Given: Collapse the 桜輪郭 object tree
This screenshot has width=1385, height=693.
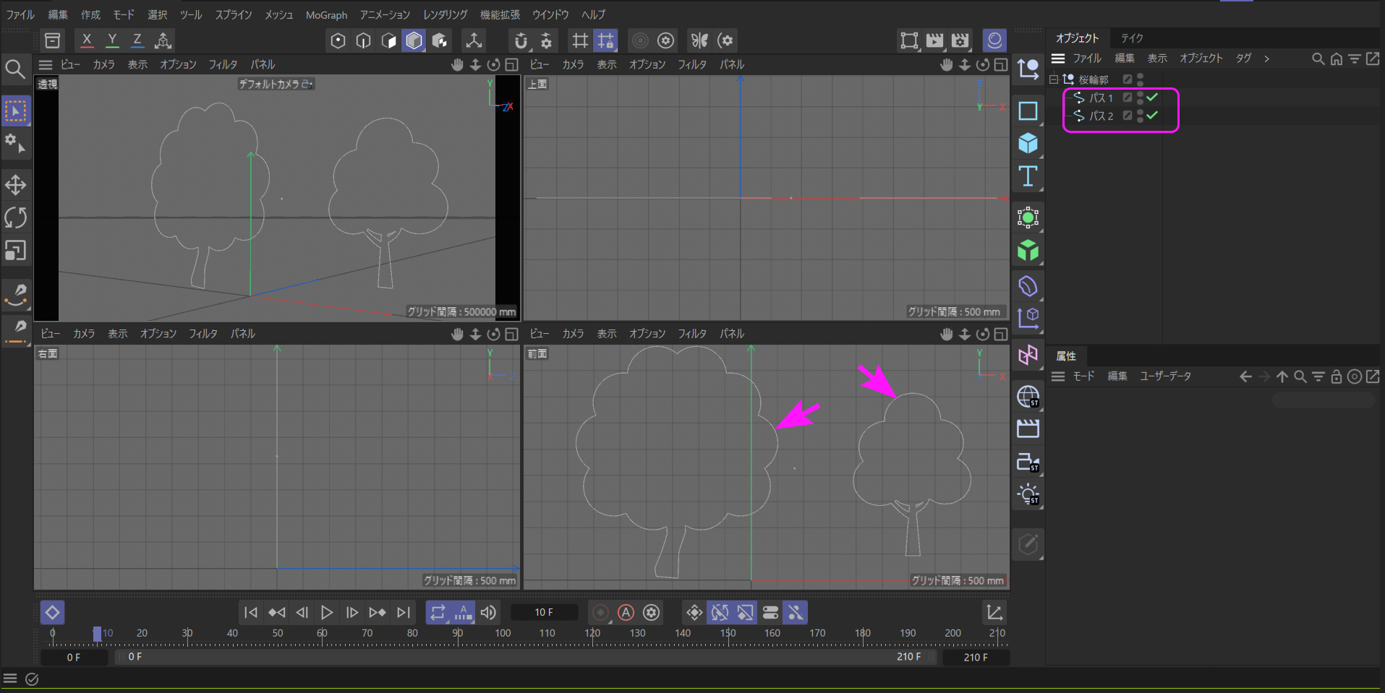Looking at the screenshot, I should pos(1054,79).
